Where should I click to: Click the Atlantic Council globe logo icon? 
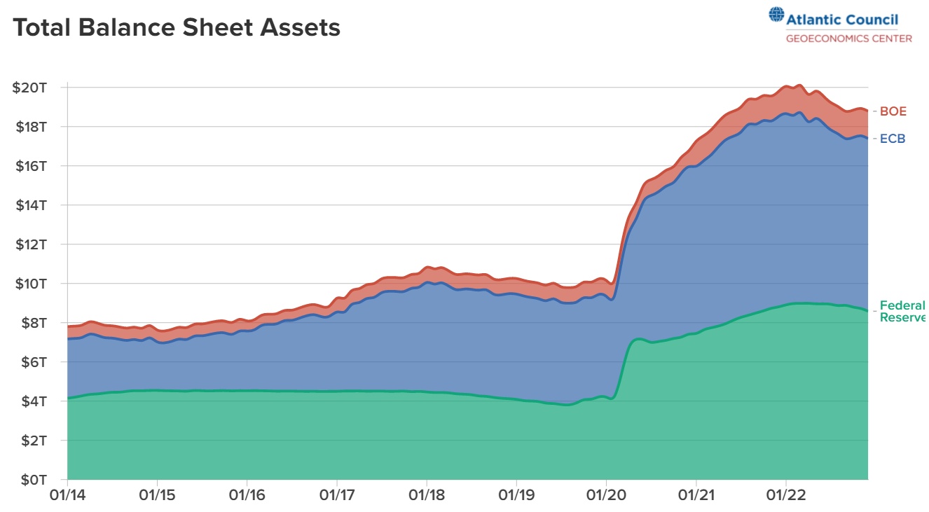point(776,15)
